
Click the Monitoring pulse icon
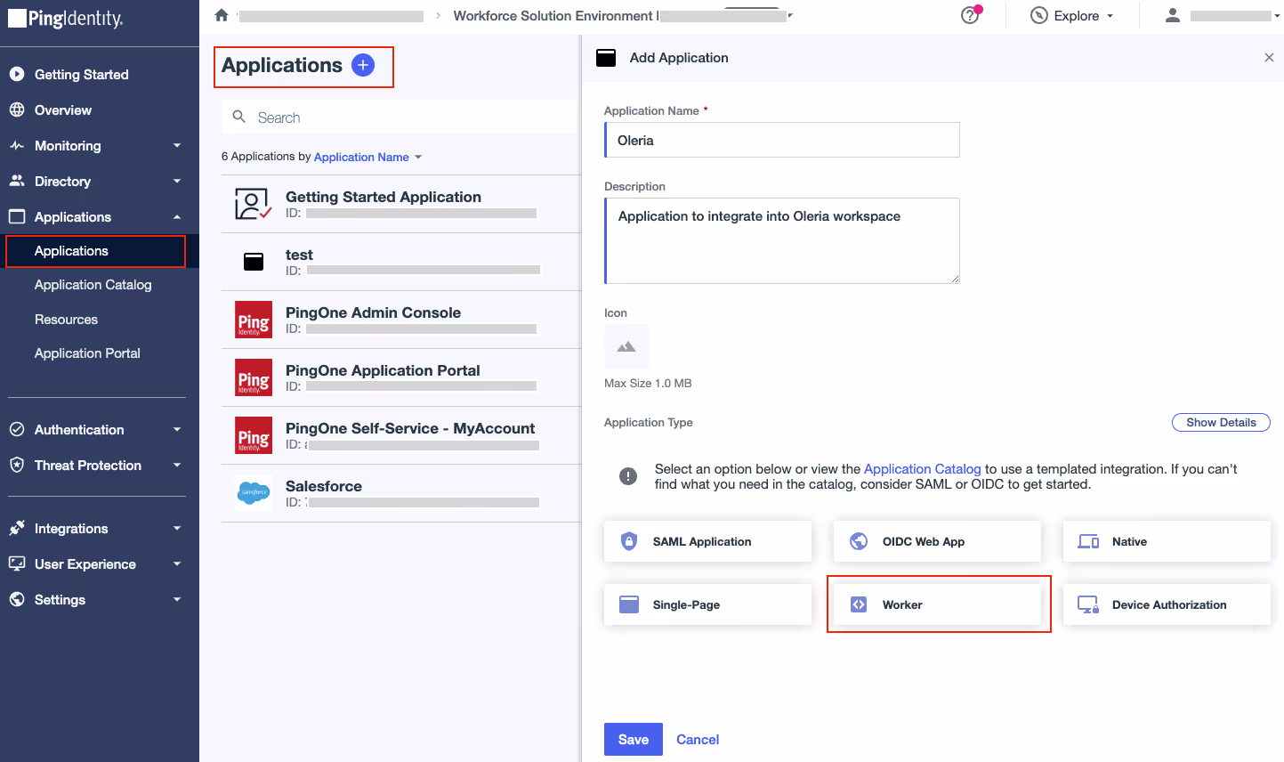pyautogui.click(x=17, y=145)
